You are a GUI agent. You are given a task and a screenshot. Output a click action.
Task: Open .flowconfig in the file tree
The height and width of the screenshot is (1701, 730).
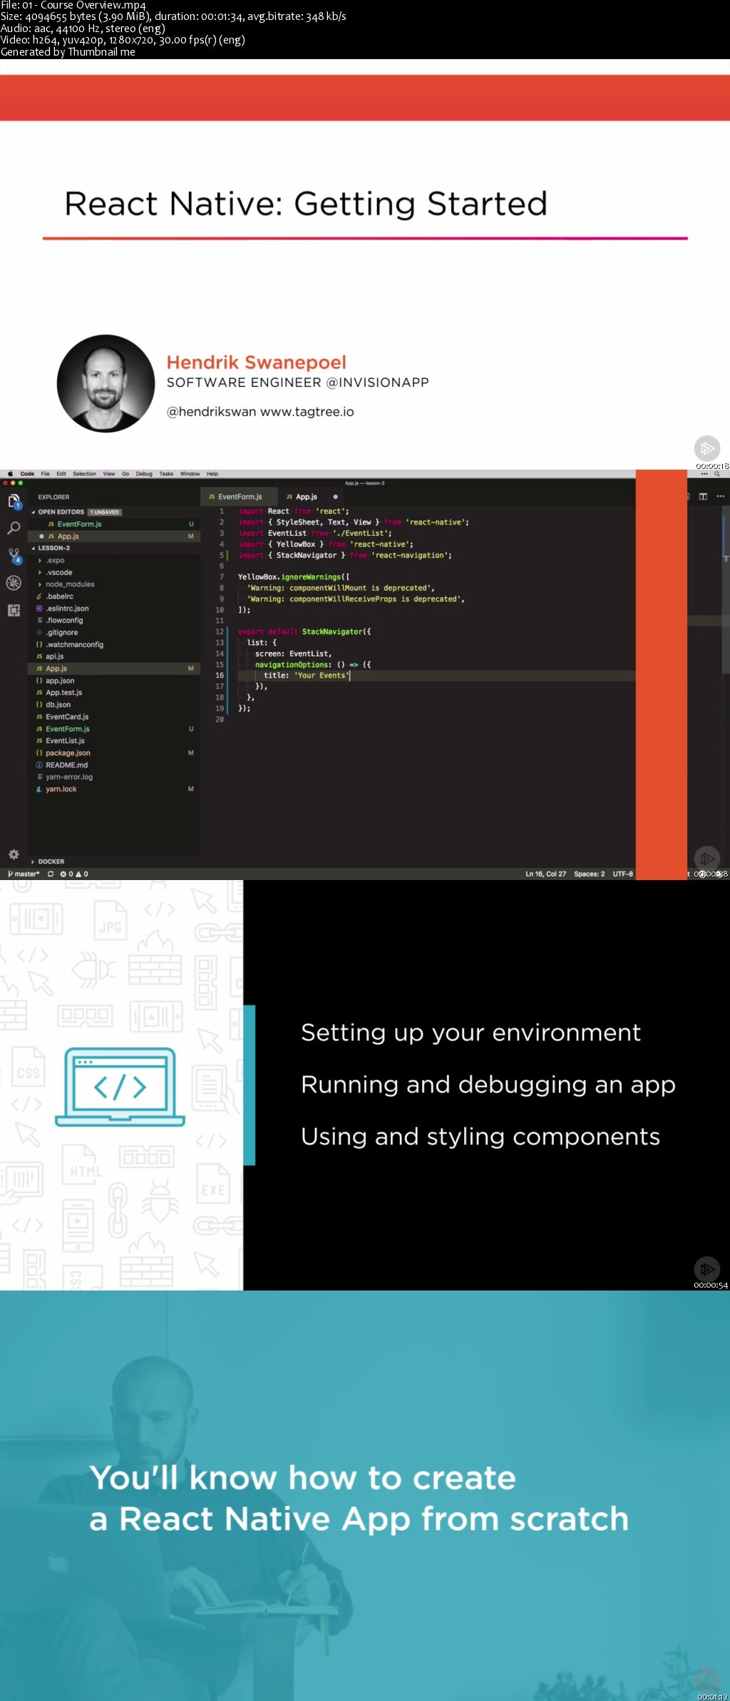click(114, 621)
